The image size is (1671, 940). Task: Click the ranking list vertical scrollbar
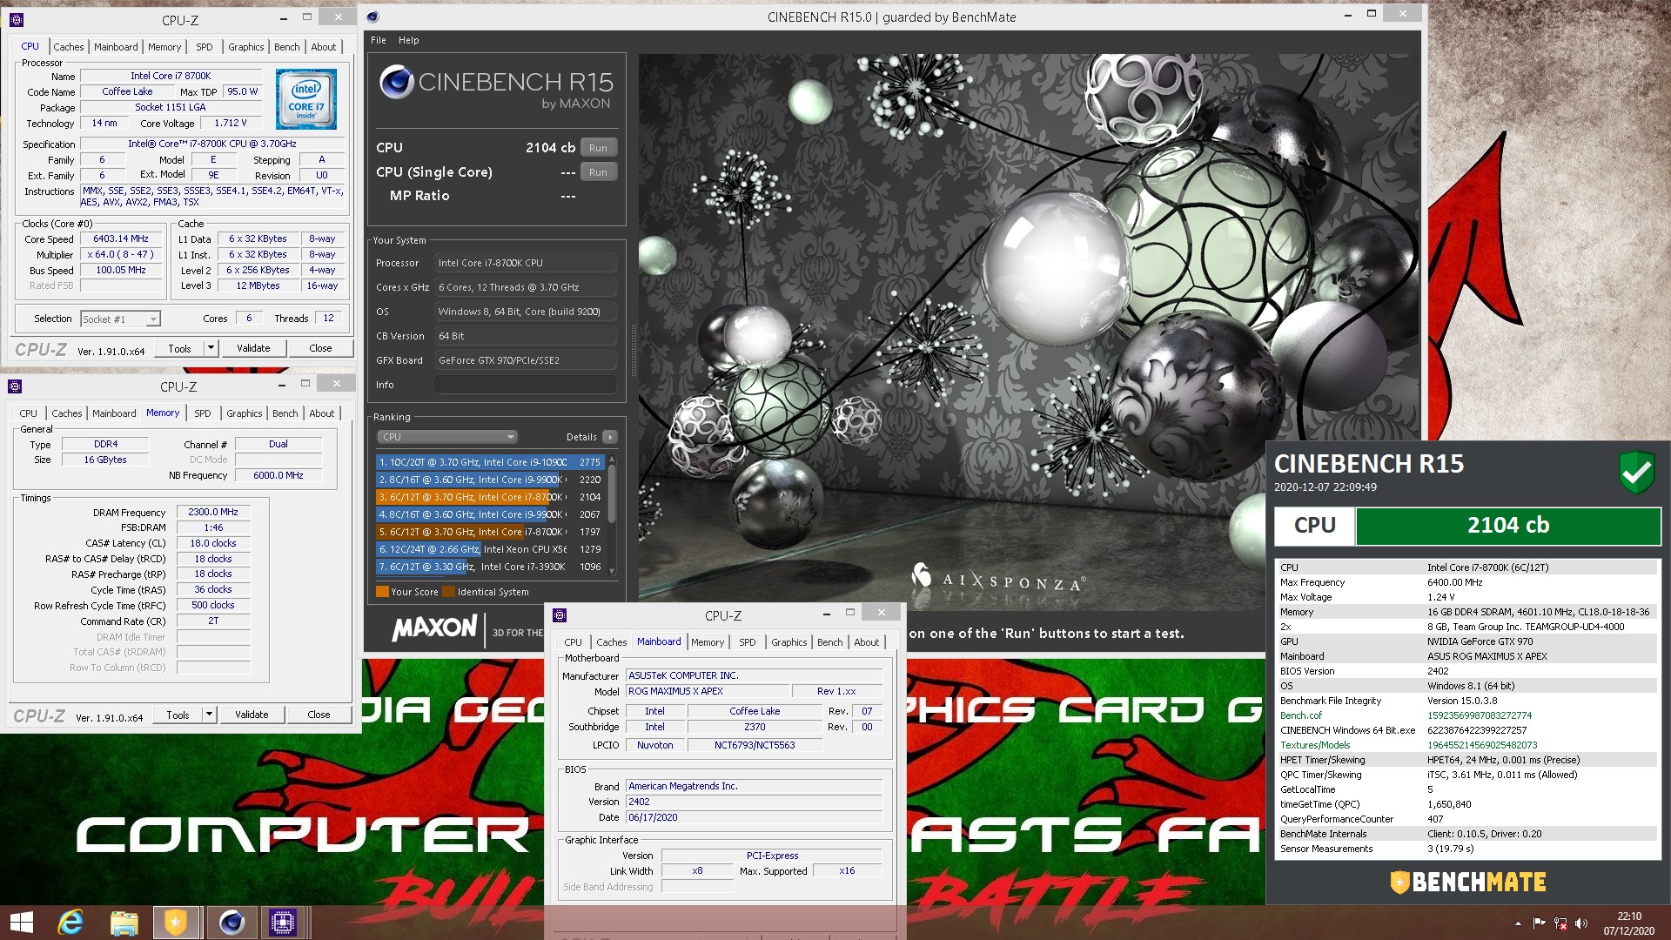click(612, 514)
